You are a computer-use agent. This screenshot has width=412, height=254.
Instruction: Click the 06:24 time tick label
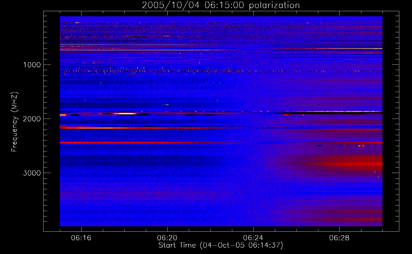(253, 238)
